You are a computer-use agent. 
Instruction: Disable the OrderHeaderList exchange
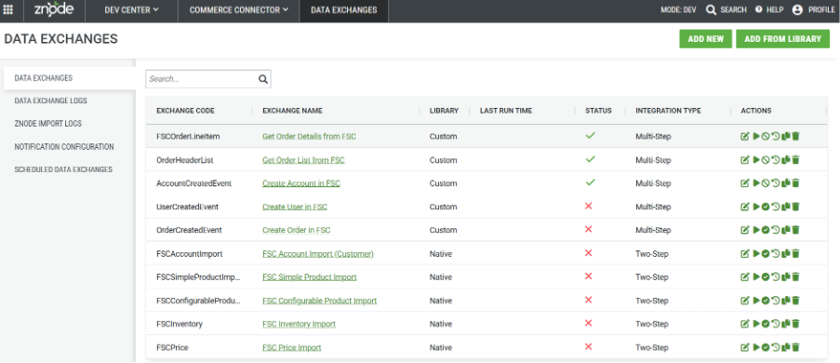766,160
